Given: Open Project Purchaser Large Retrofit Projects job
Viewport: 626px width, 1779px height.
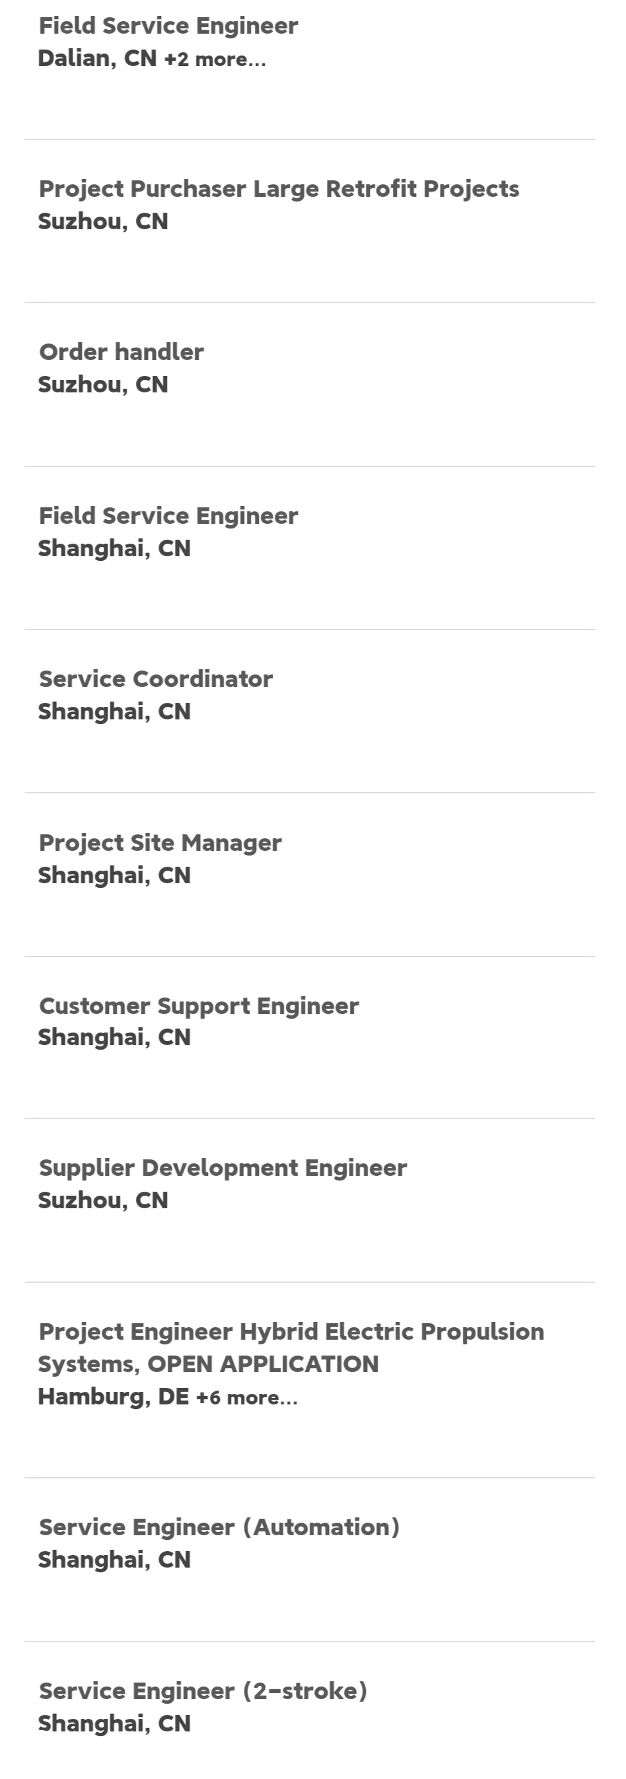Looking at the screenshot, I should (x=279, y=188).
